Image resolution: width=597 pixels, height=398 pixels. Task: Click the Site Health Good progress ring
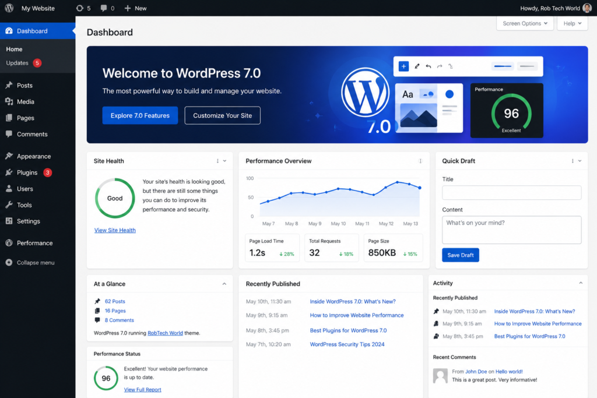click(x=115, y=198)
